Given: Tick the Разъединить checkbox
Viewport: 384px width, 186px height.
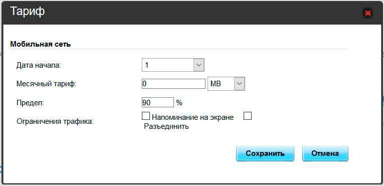Looking at the screenshot, I should coord(248,116).
